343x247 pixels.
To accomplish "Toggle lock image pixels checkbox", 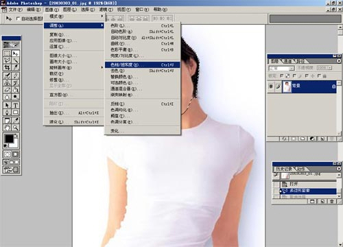I will coord(294,75).
